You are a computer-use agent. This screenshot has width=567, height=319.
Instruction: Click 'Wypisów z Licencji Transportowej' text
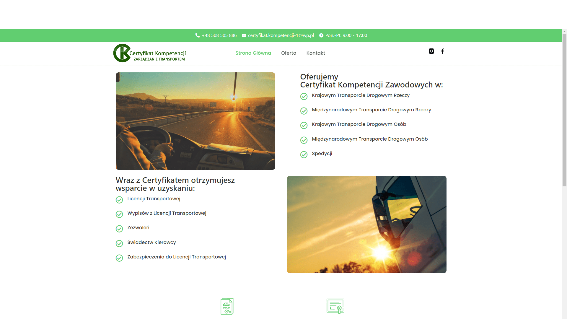[x=167, y=213]
